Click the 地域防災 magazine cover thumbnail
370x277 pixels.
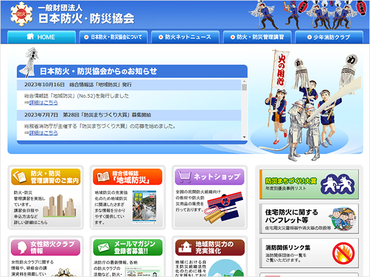click(x=144, y=207)
